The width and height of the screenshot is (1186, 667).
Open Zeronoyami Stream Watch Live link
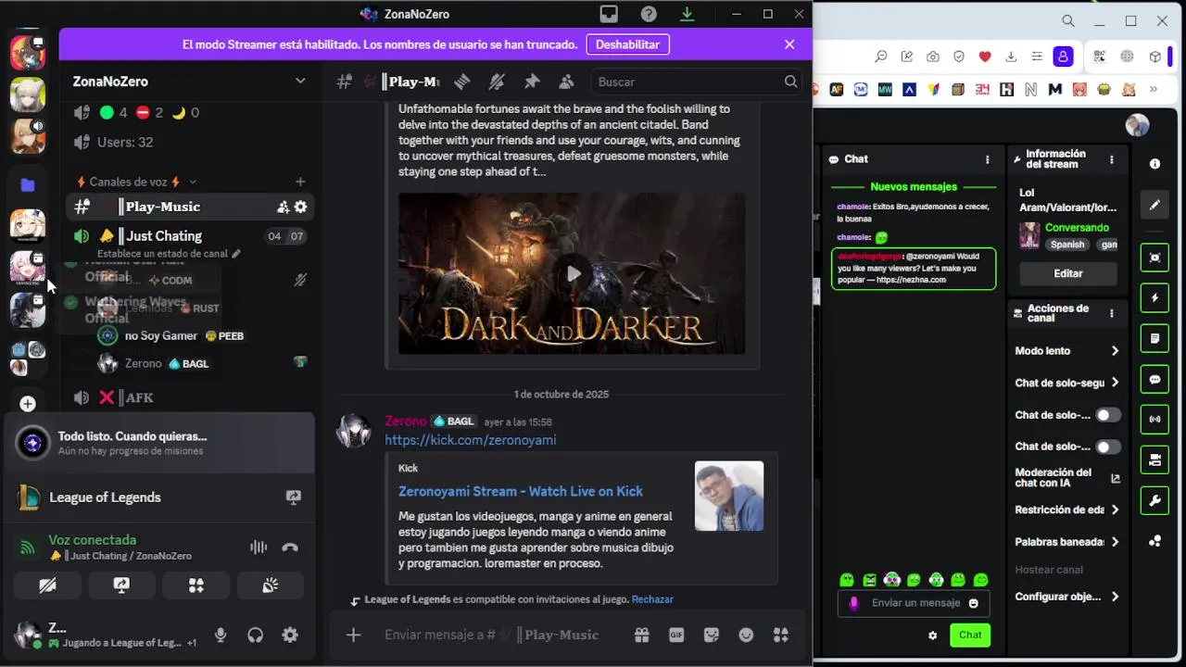tap(521, 491)
